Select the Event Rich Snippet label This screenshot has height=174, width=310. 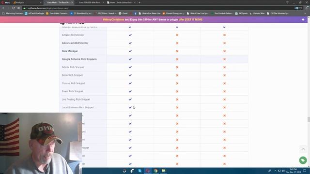(73, 91)
